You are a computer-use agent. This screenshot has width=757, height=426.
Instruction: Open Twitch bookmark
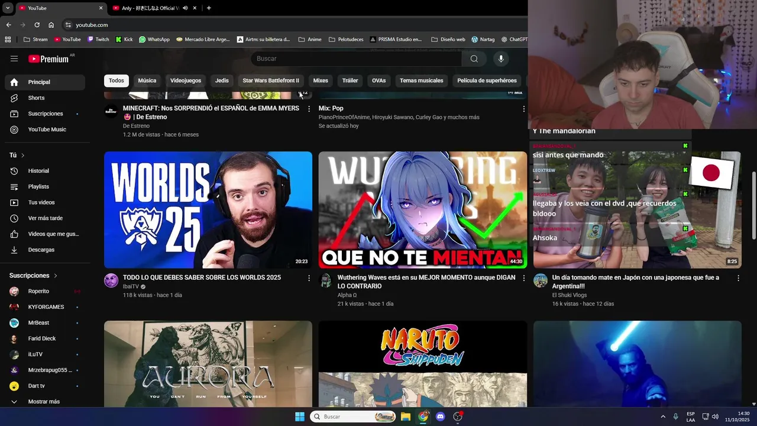[x=98, y=40]
